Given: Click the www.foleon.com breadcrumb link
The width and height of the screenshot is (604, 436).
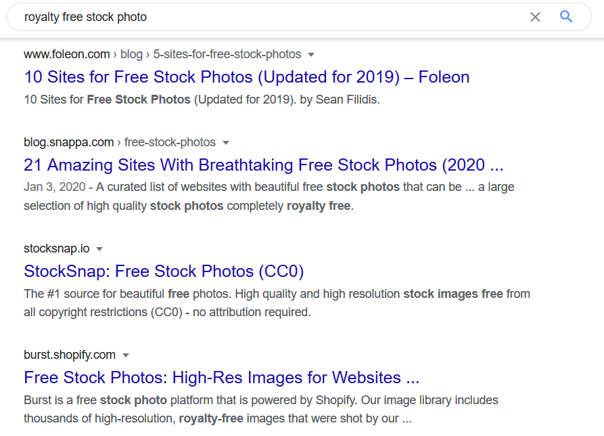Looking at the screenshot, I should pos(66,54).
